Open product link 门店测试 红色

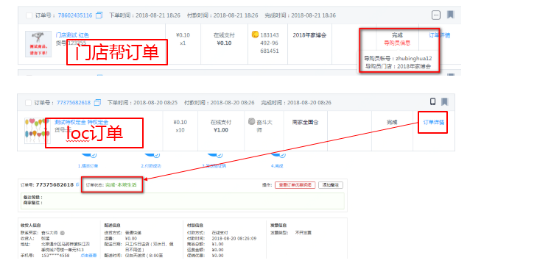(72, 35)
